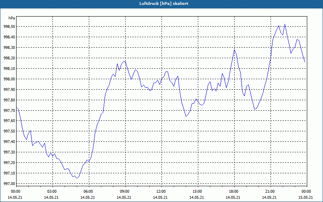The height and width of the screenshot is (202, 323).
Task: Click the 997,60 y-axis value
Action: pos(10,121)
